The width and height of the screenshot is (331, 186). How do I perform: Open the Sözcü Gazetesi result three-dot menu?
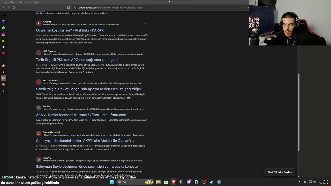[x=146, y=134]
